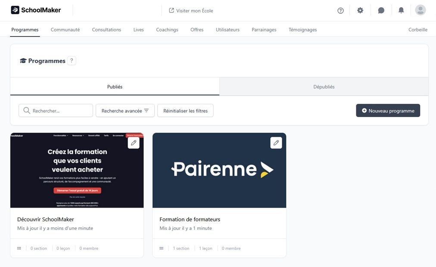This screenshot has height=267, width=436.
Task: Click the grid handle on the Formation de formateurs card
Action: [161, 248]
